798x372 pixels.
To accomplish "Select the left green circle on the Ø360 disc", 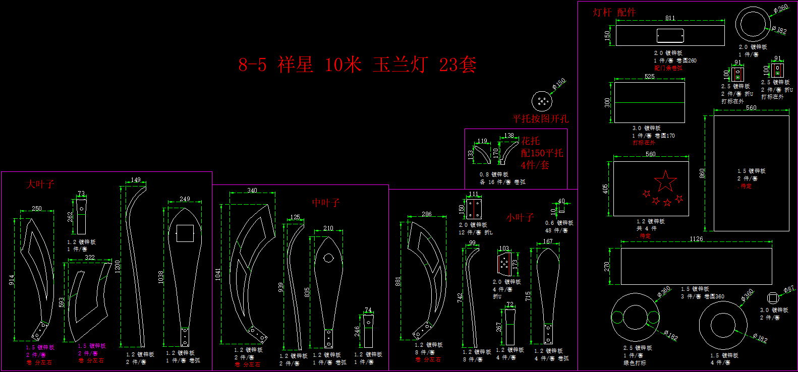I will pyautogui.click(x=617, y=317).
